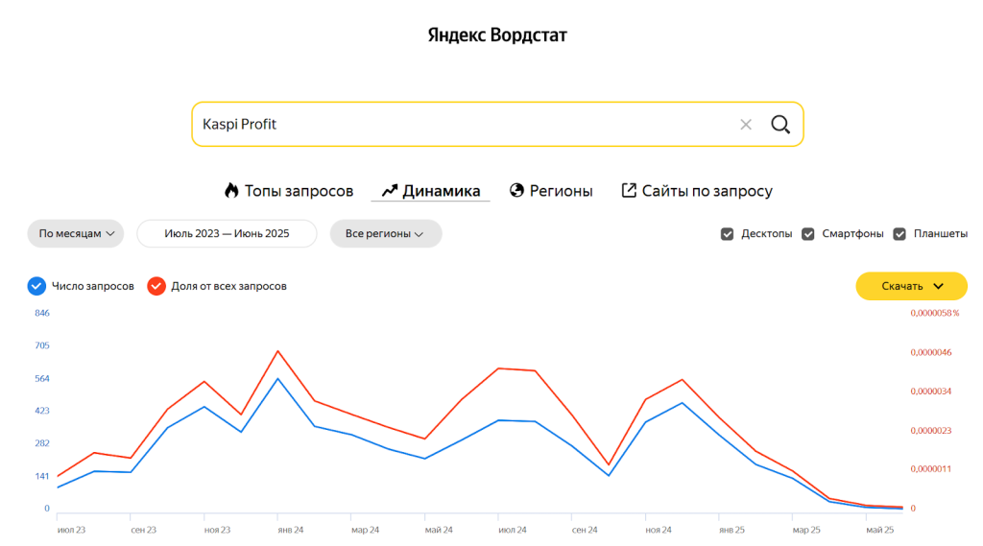Expand the Все регионы dropdown
Screen dimensions: 983x546
coord(385,234)
